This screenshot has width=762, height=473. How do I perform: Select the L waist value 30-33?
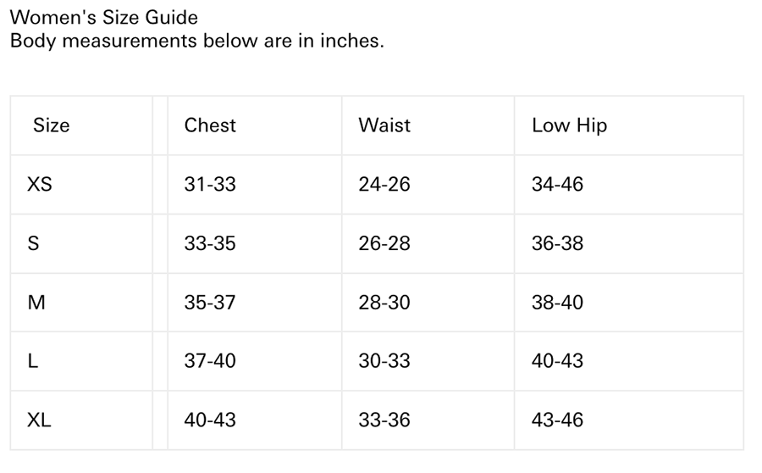point(384,361)
